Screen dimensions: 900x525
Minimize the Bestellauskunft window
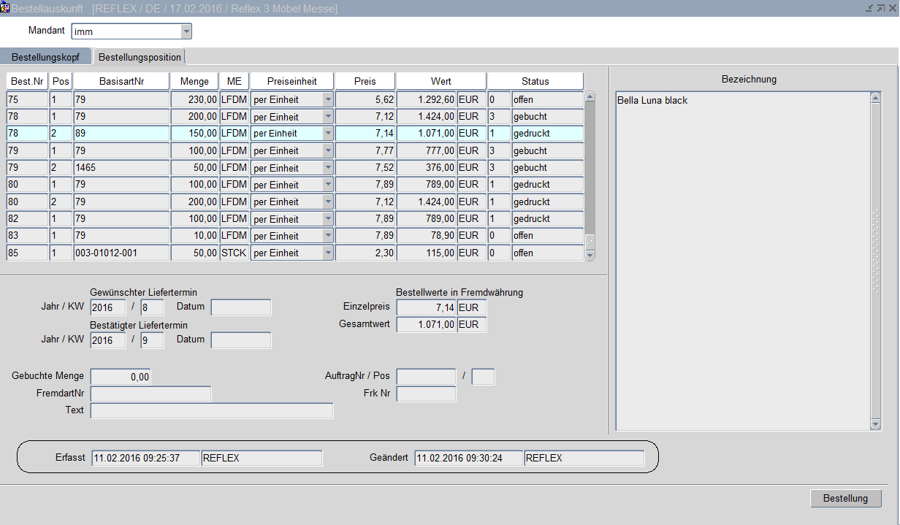(x=869, y=8)
